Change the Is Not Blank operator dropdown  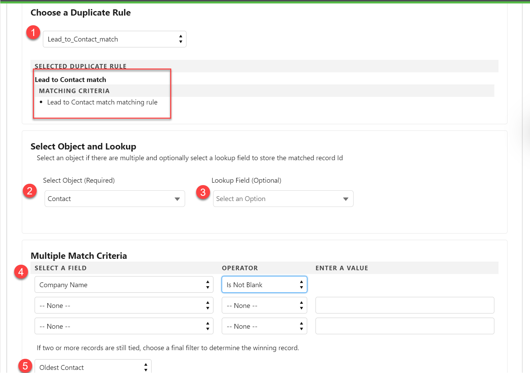[x=264, y=285]
